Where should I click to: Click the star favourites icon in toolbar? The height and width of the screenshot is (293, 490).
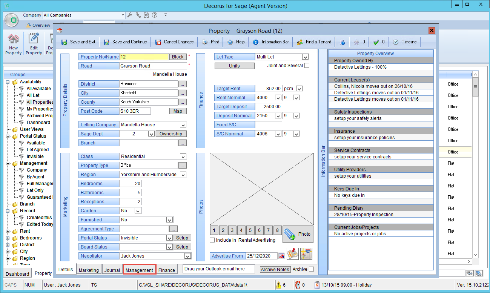click(x=356, y=42)
